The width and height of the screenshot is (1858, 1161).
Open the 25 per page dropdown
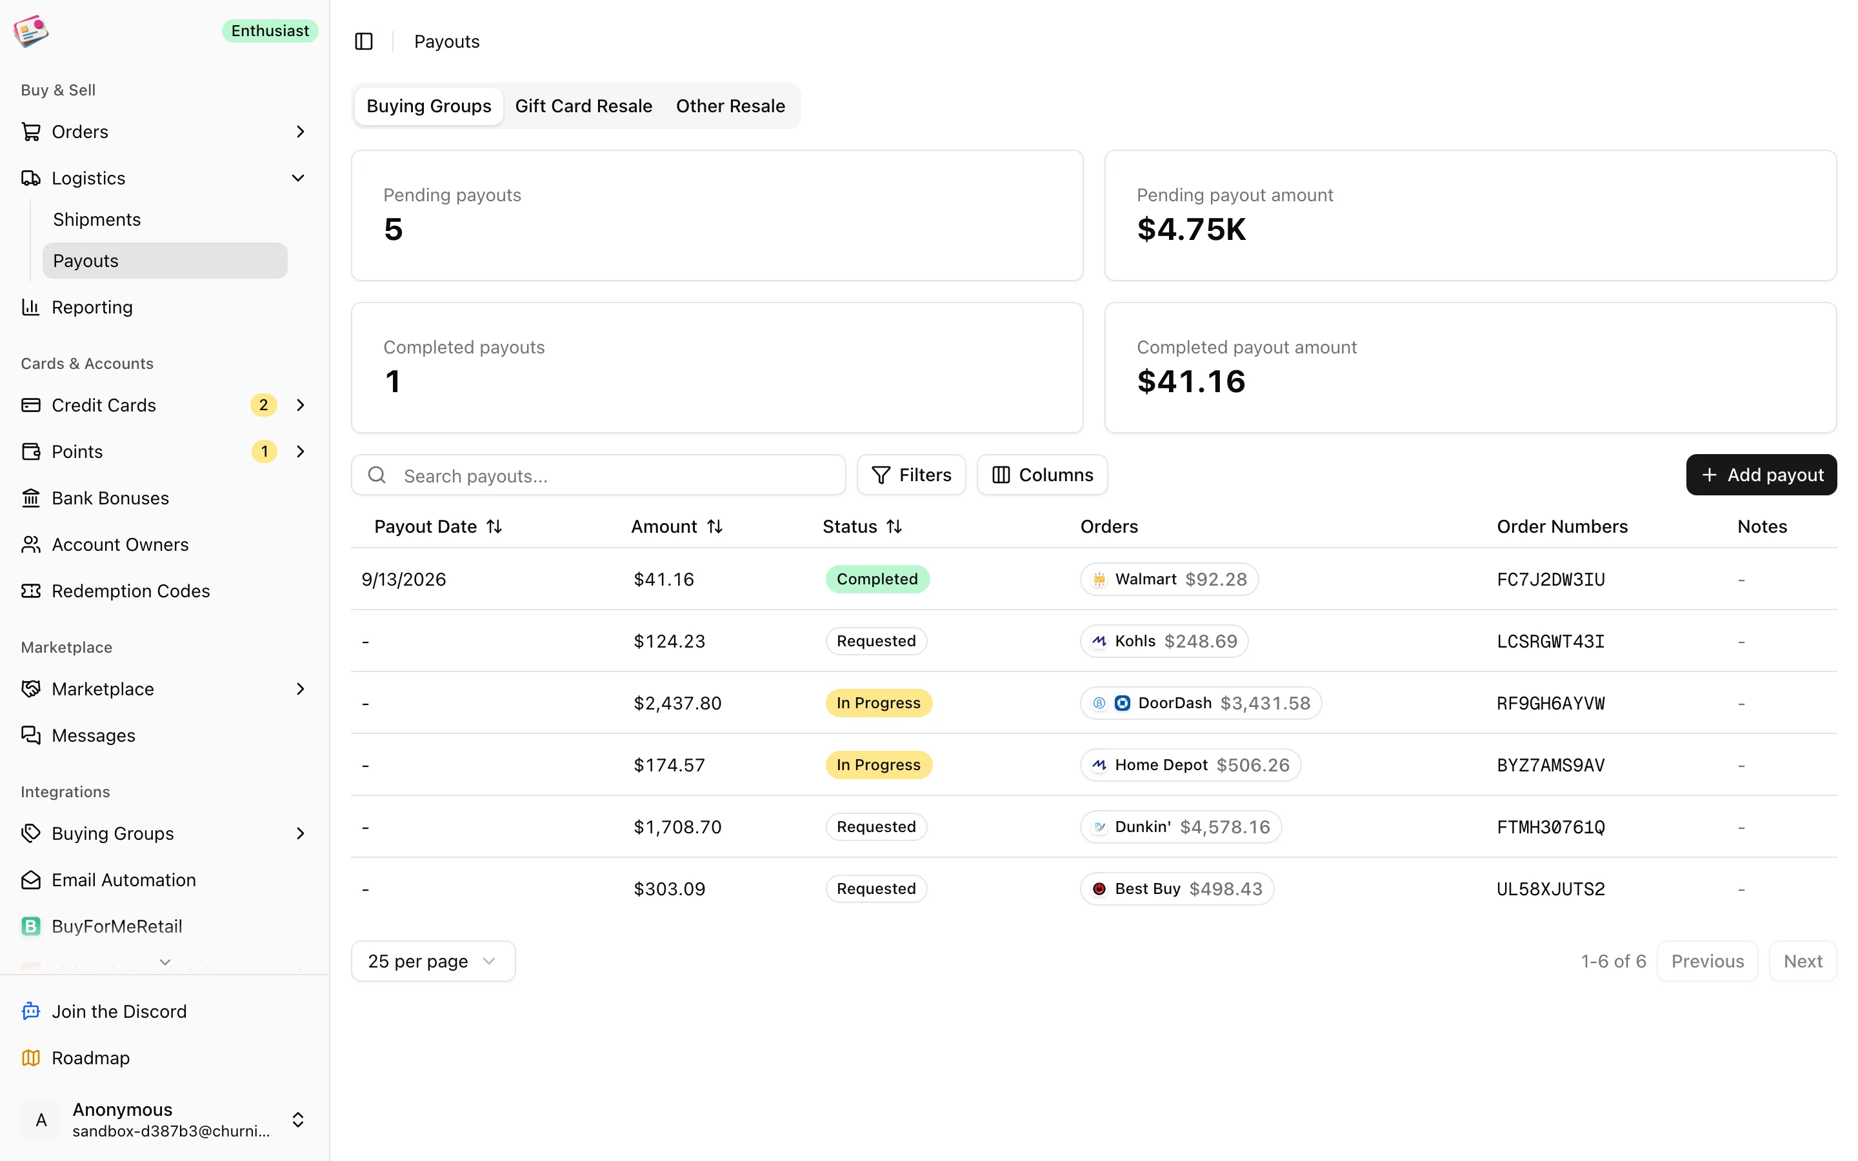pyautogui.click(x=433, y=961)
